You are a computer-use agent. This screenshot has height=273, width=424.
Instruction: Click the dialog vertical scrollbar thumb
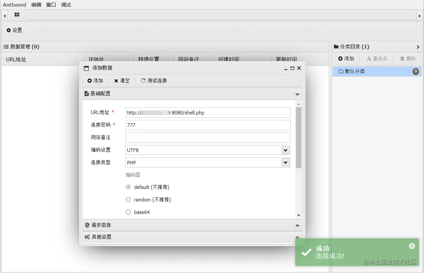tap(299, 137)
